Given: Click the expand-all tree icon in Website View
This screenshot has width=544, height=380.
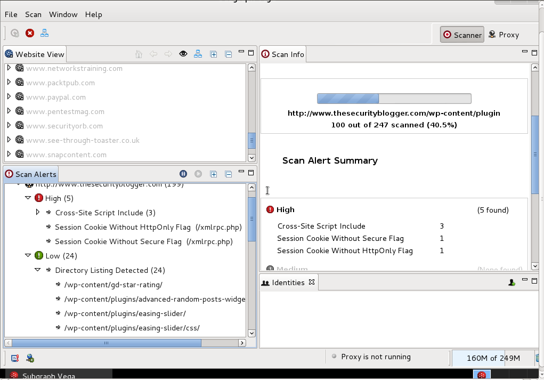Looking at the screenshot, I should [x=213, y=53].
